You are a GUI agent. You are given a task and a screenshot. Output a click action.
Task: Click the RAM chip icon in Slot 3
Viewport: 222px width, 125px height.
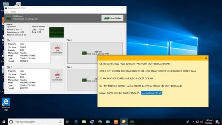[84, 53]
